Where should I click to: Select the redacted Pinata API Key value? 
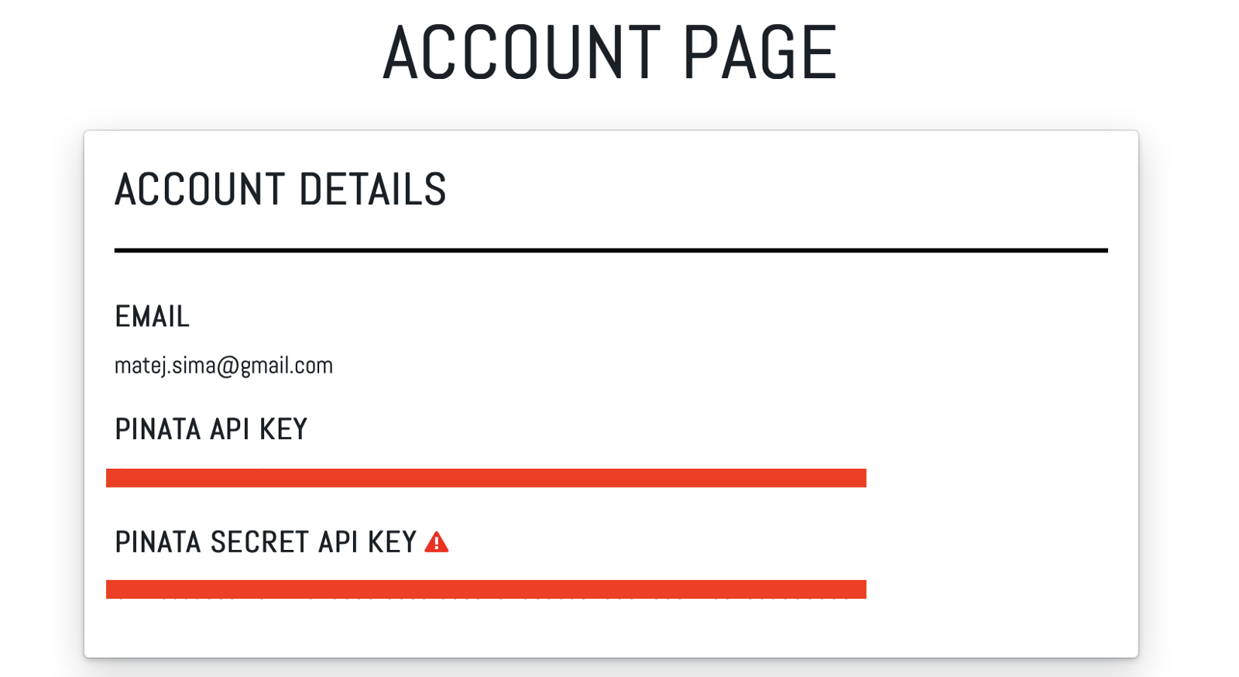486,478
